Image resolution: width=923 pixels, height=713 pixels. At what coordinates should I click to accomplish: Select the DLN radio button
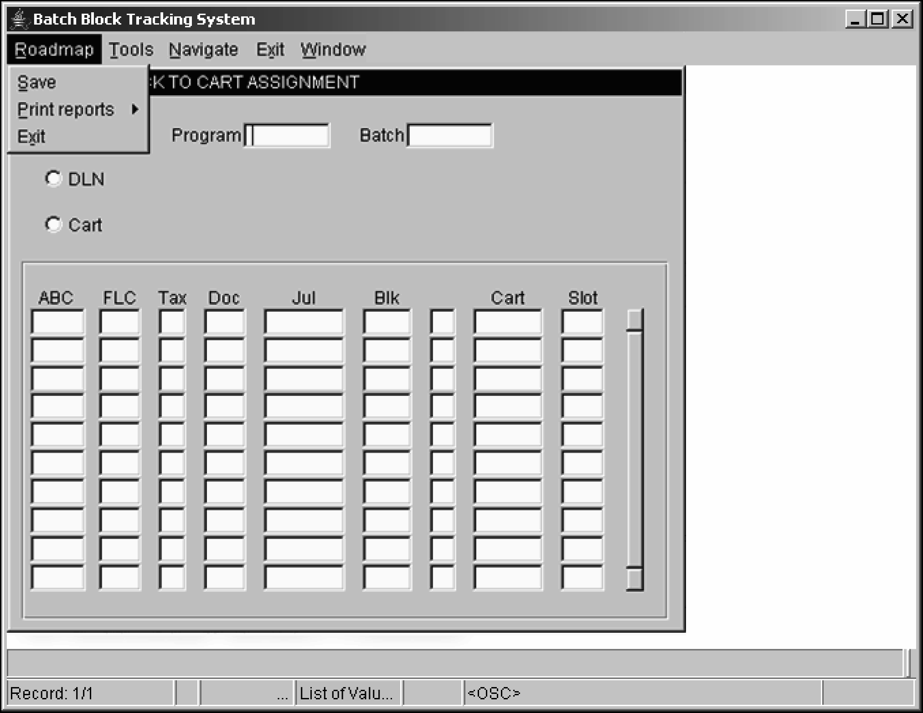pyautogui.click(x=53, y=179)
